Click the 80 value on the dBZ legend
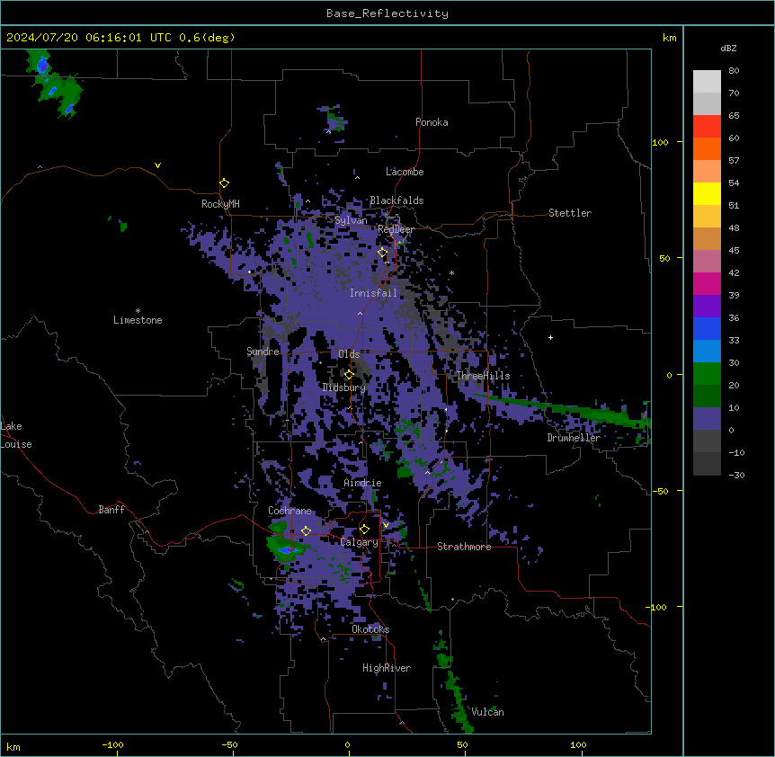 [734, 71]
